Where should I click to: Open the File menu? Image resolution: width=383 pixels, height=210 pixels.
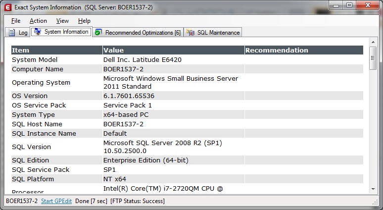point(16,21)
